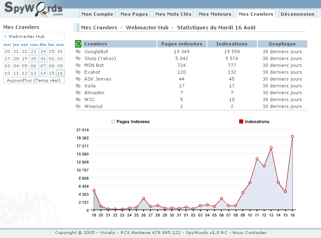
Task: Click Indexations column header
Action: click(232, 44)
